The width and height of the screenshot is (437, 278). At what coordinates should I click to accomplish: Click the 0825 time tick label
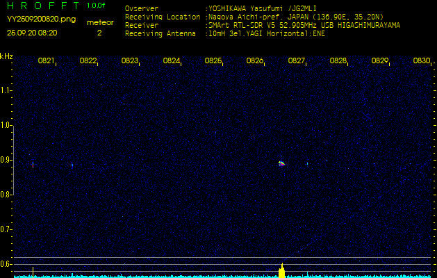point(213,61)
